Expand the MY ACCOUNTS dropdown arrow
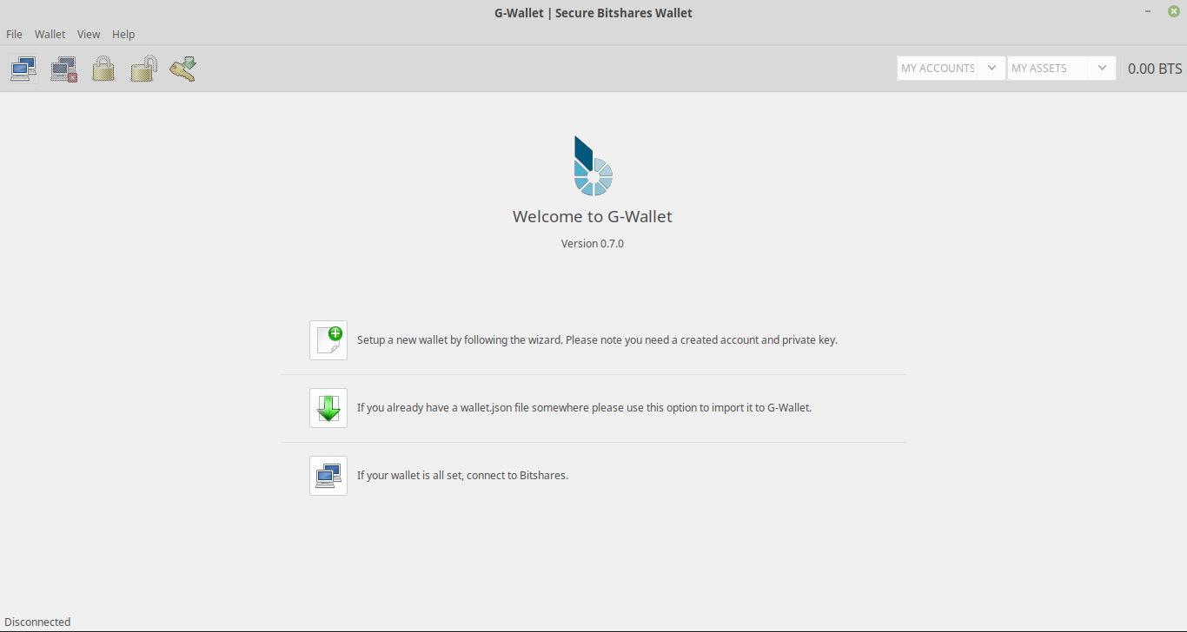This screenshot has height=632, width=1187. pyautogui.click(x=991, y=68)
